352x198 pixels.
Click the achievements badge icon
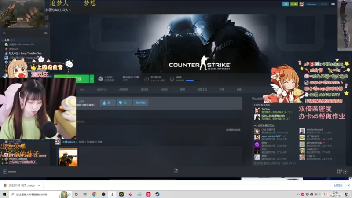coord(172,79)
